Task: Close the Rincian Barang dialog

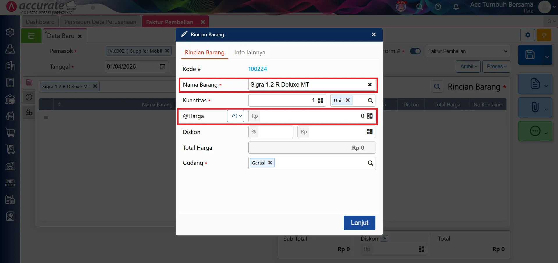Action: coord(374,35)
